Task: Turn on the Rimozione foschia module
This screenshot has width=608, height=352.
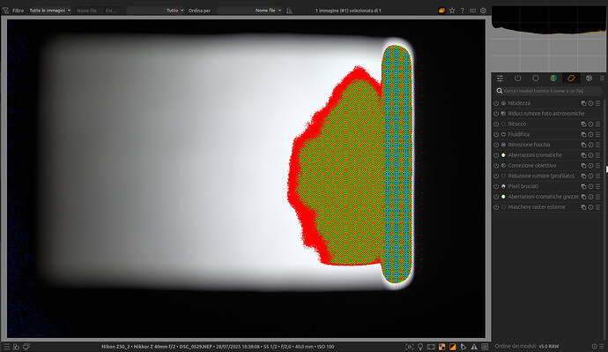Action: click(496, 145)
